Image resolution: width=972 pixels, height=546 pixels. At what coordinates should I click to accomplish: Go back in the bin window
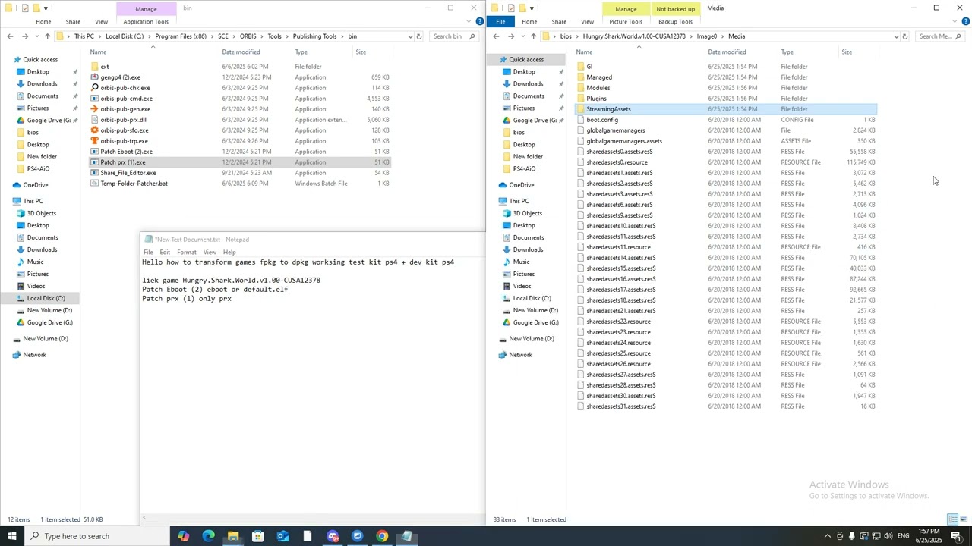click(x=10, y=36)
